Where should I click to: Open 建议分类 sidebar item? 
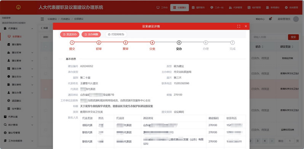(17, 68)
